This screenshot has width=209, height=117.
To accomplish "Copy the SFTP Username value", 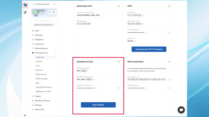I will [x=143, y=24].
